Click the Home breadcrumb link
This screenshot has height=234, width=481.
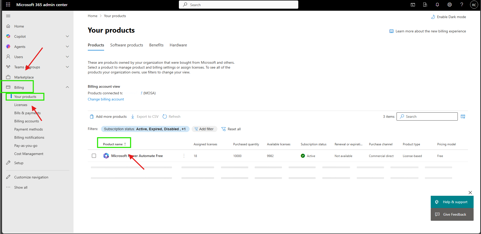click(x=93, y=16)
